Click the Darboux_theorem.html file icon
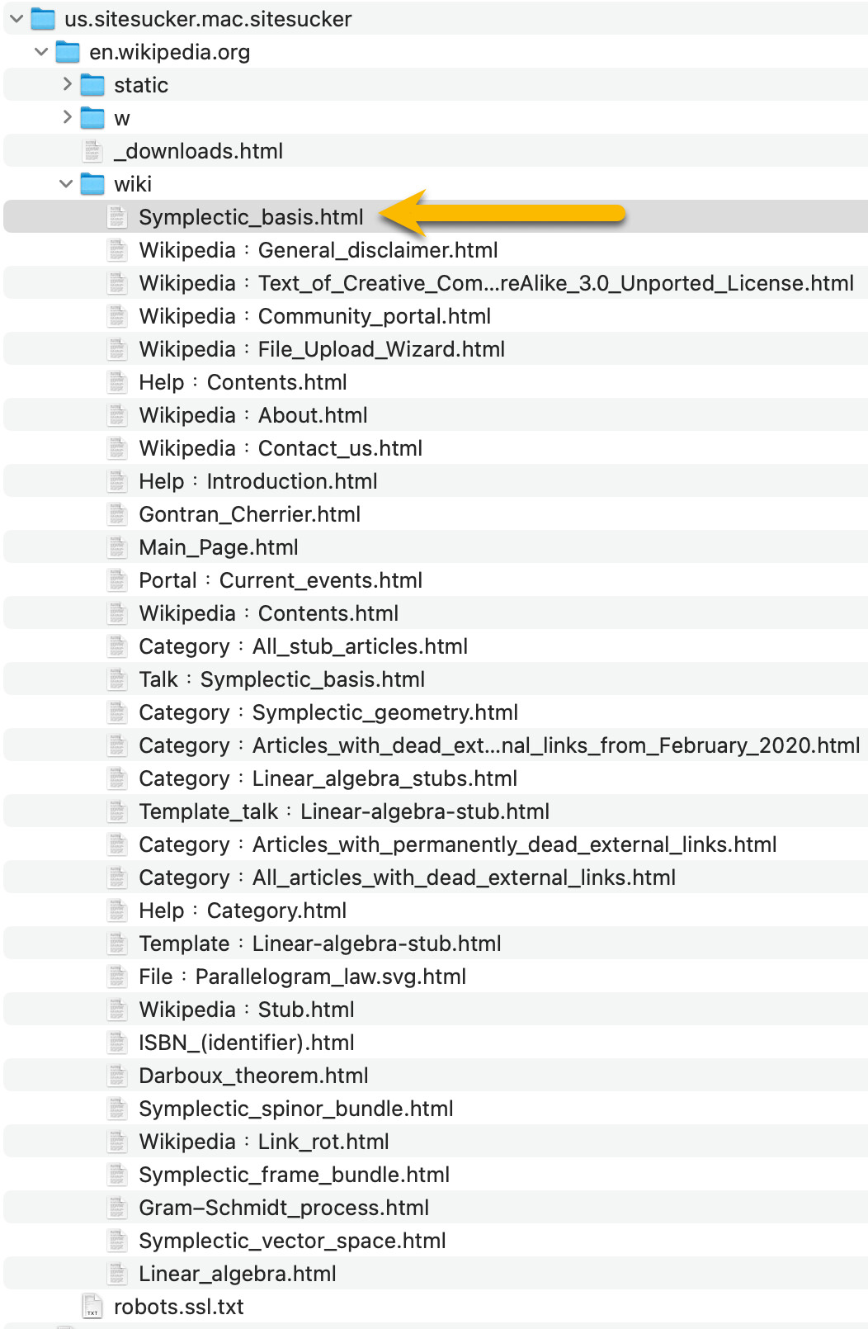The width and height of the screenshot is (868, 1329). click(117, 1075)
